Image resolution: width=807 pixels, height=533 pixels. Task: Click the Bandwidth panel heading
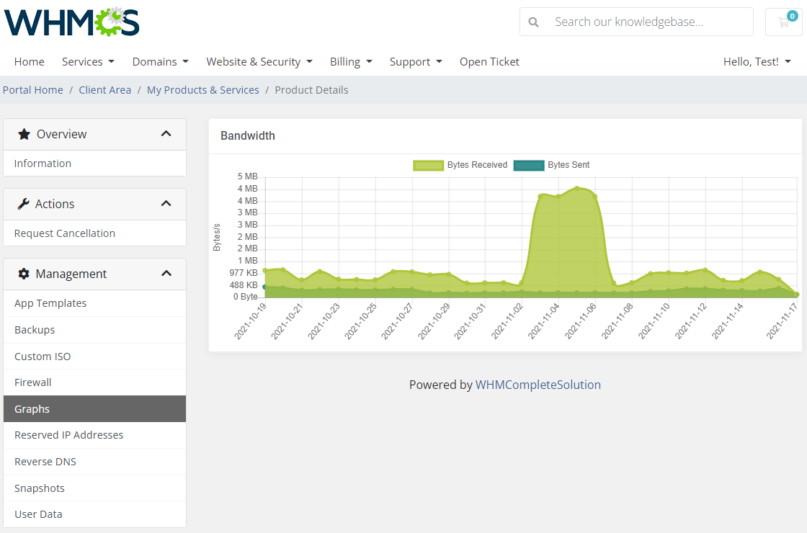(248, 136)
